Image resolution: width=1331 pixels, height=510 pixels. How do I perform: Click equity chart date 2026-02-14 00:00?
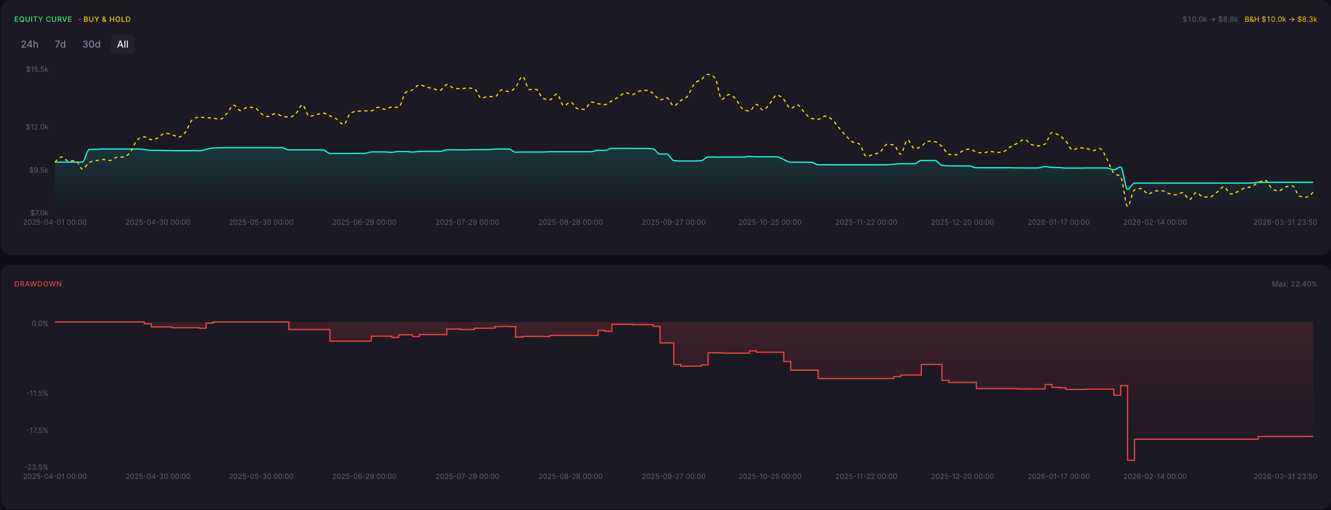1155,222
